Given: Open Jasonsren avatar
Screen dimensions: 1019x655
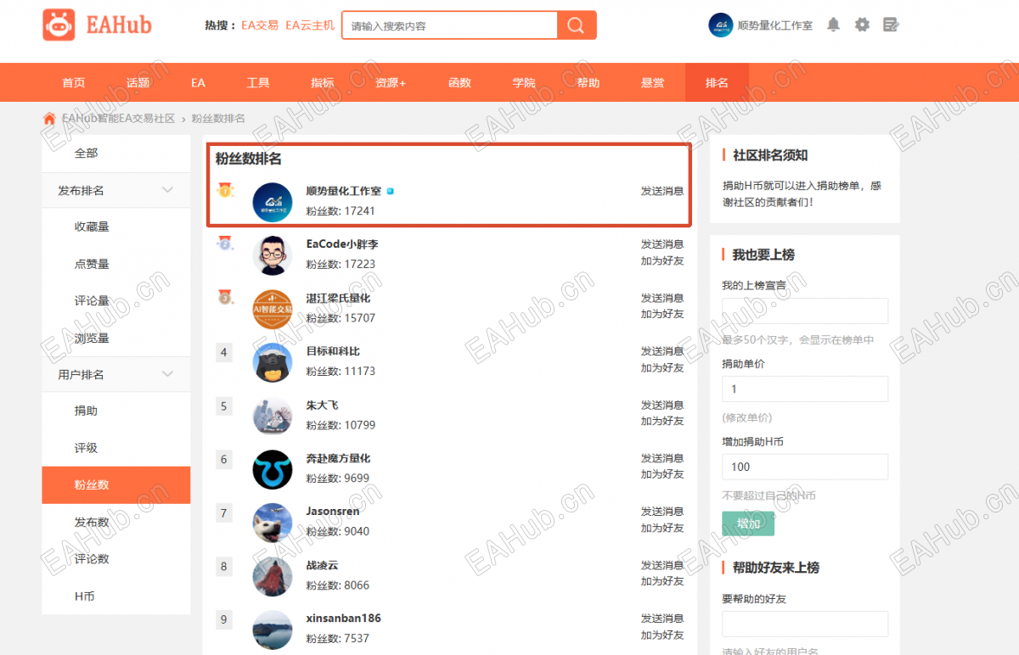Looking at the screenshot, I should pos(273,523).
